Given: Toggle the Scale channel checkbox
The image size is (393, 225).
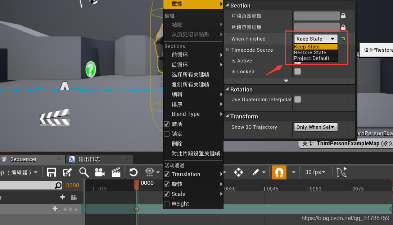Looking at the screenshot, I should (x=167, y=194).
